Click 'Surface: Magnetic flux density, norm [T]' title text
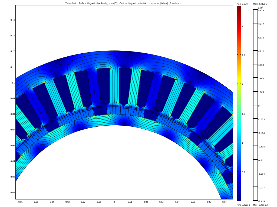 [x=96, y=3]
